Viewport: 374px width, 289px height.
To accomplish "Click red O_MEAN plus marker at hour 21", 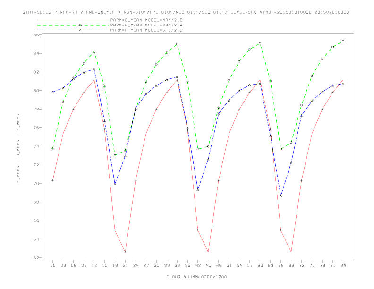I will pos(125,252).
